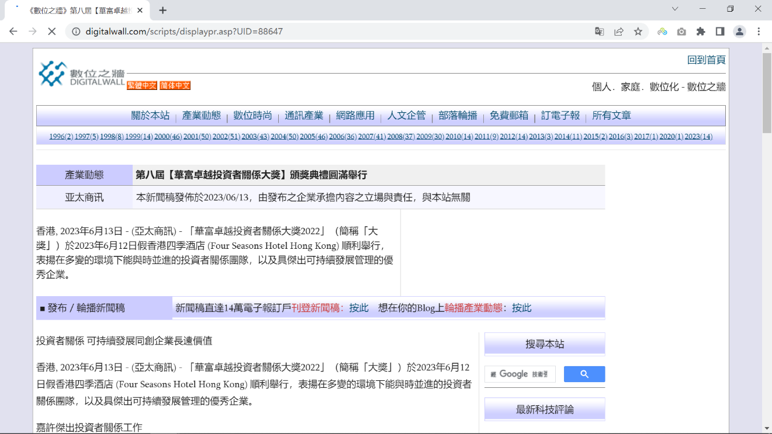Open the 2011(9) archive link
Viewport: 772px width, 434px height.
click(x=486, y=137)
